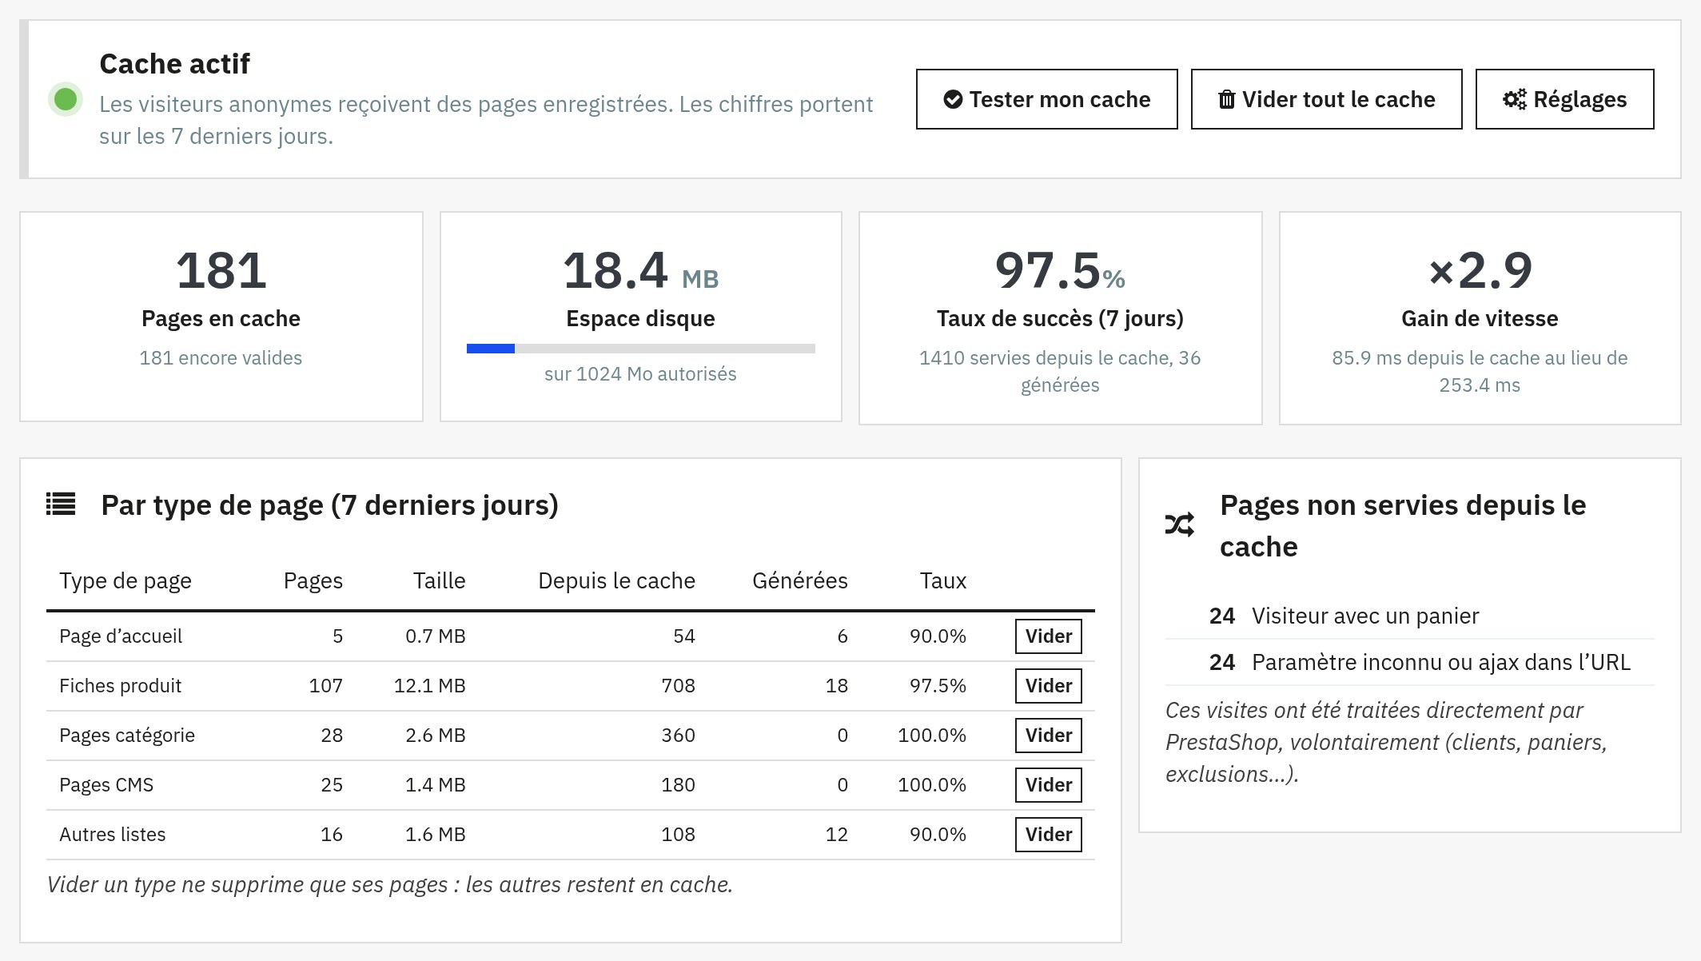Screen dimensions: 1701x961
Task: Click the ×2.9 speed gain figure
Action: click(1480, 270)
